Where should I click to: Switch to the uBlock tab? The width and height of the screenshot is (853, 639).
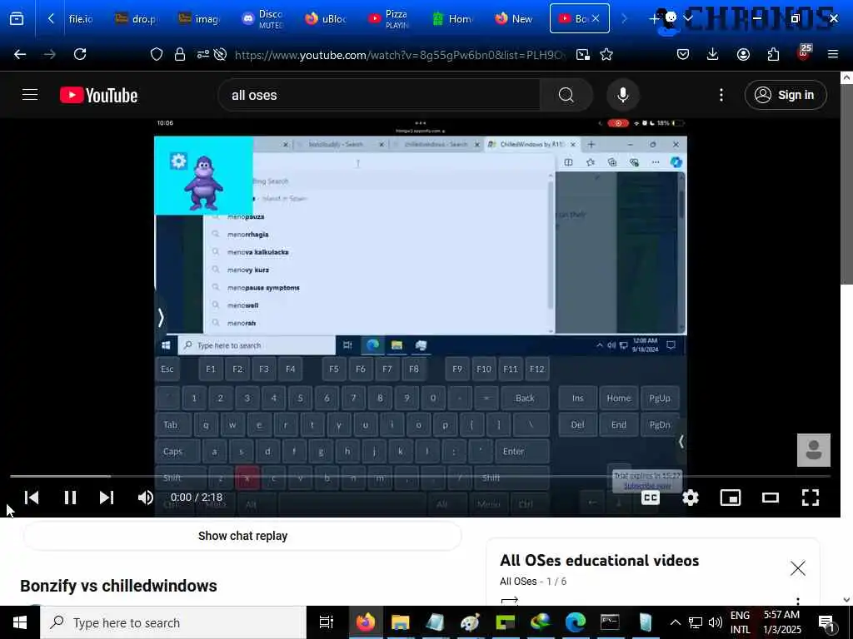click(326, 19)
